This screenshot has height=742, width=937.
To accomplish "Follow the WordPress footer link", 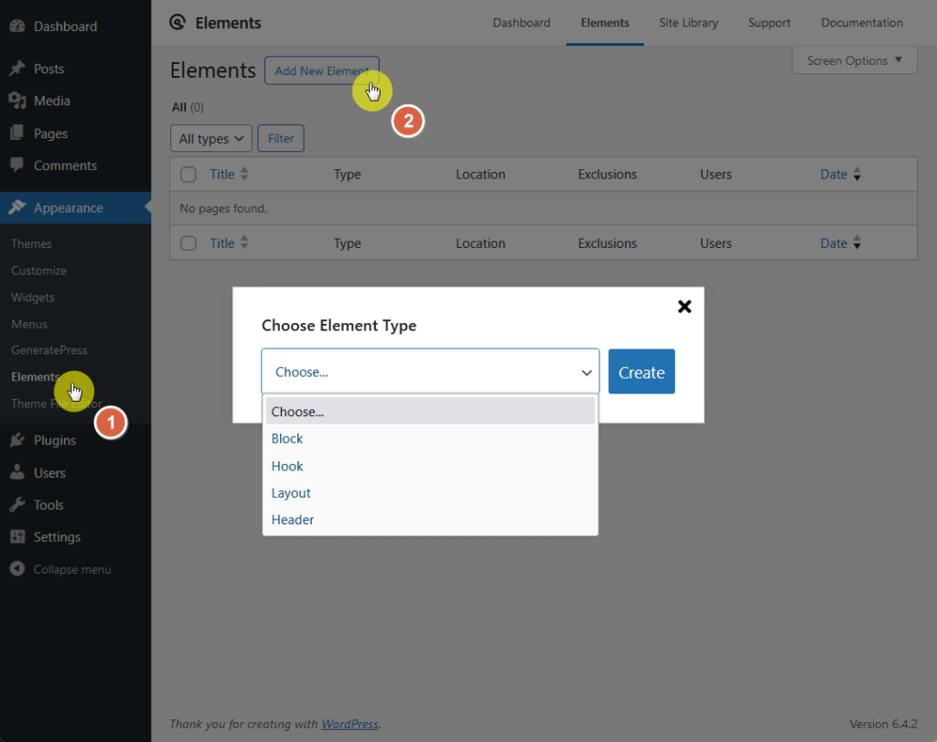I will (350, 724).
